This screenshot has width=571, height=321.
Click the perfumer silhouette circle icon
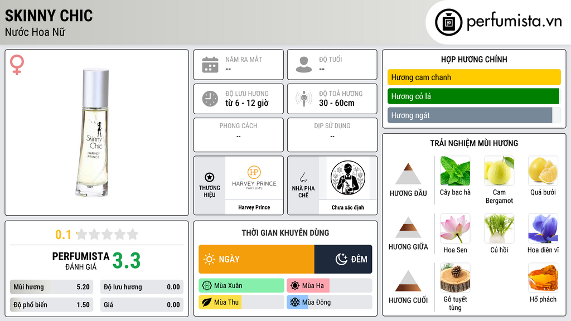coord(348,178)
